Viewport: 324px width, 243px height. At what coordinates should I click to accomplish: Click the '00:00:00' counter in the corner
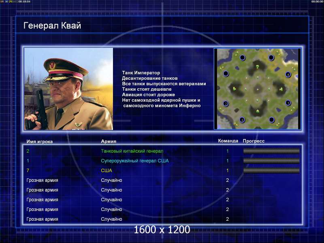(x=318, y=2)
